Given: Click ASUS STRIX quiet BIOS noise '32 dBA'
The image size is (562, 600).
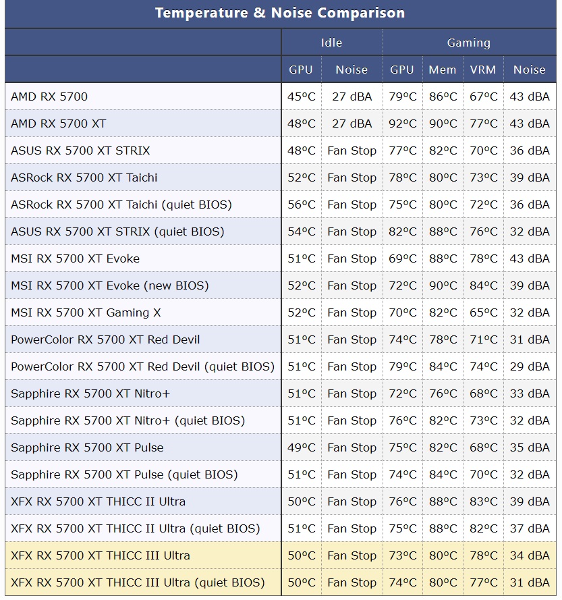Looking at the screenshot, I should pos(530,231).
